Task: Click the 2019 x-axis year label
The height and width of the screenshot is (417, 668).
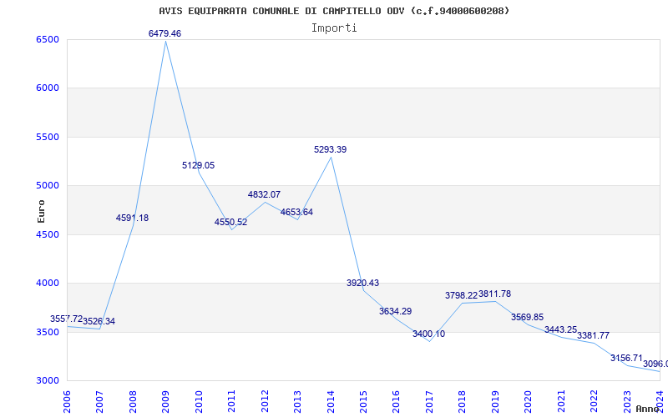Action: click(x=495, y=402)
